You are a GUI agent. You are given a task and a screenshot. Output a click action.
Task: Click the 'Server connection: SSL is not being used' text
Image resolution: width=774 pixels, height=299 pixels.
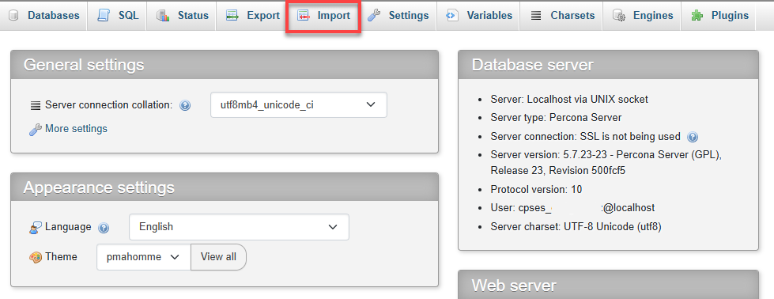585,136
